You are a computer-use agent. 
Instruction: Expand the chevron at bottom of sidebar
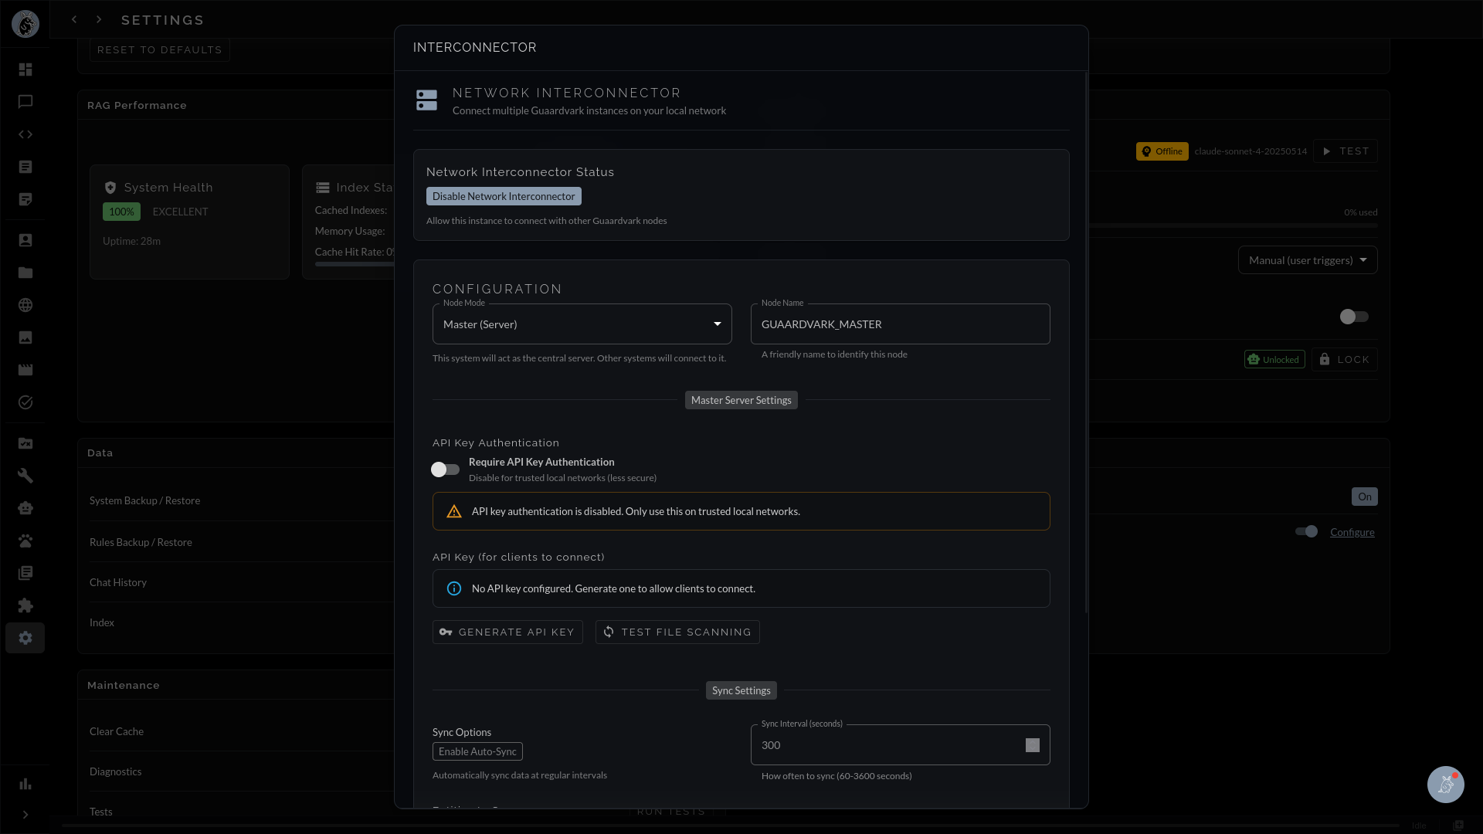25,815
